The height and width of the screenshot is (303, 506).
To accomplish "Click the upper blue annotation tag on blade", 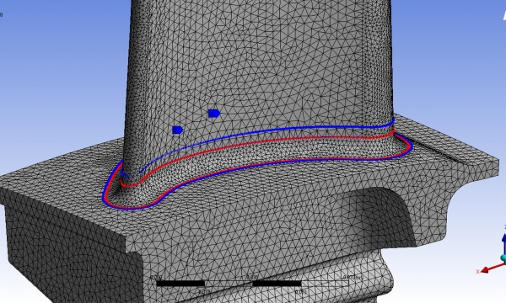I will 214,114.
